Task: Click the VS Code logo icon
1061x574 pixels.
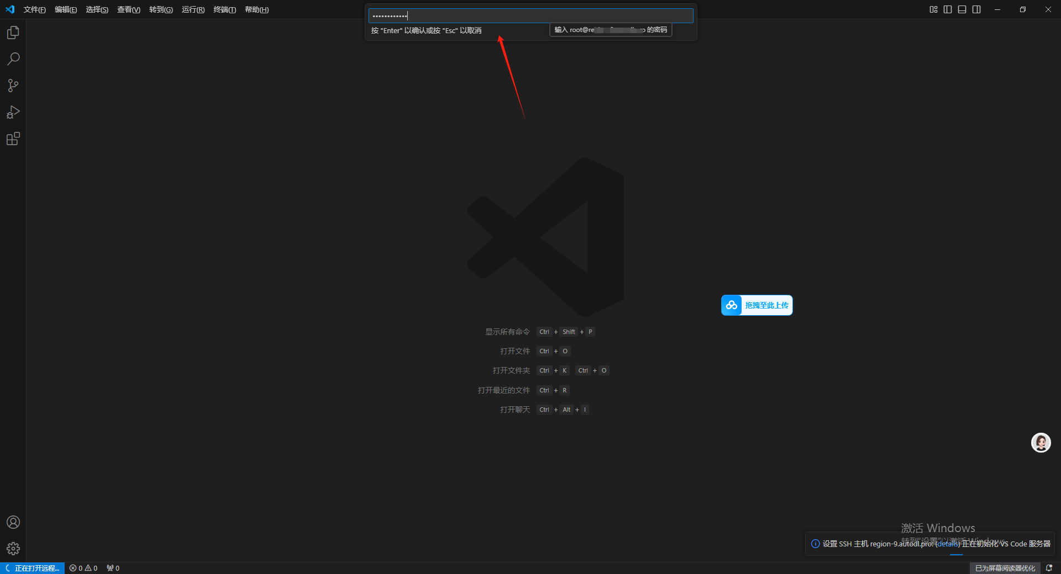Action: click(x=10, y=9)
